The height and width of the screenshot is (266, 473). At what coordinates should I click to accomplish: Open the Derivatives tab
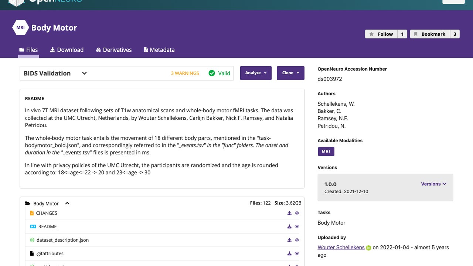114,50
